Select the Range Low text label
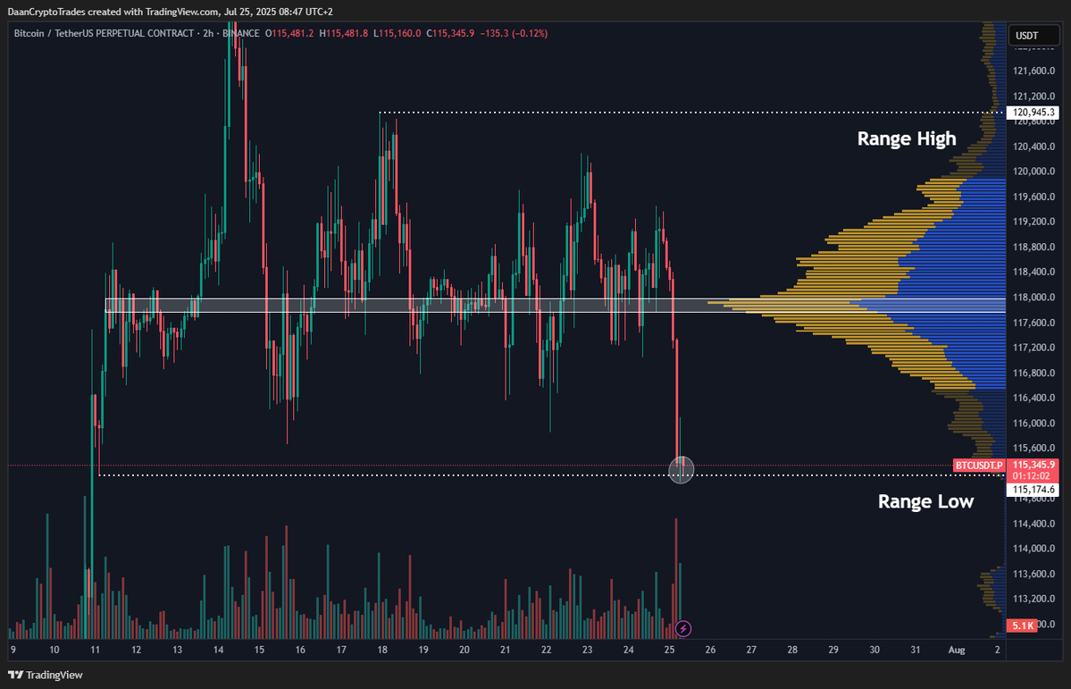 tap(925, 501)
